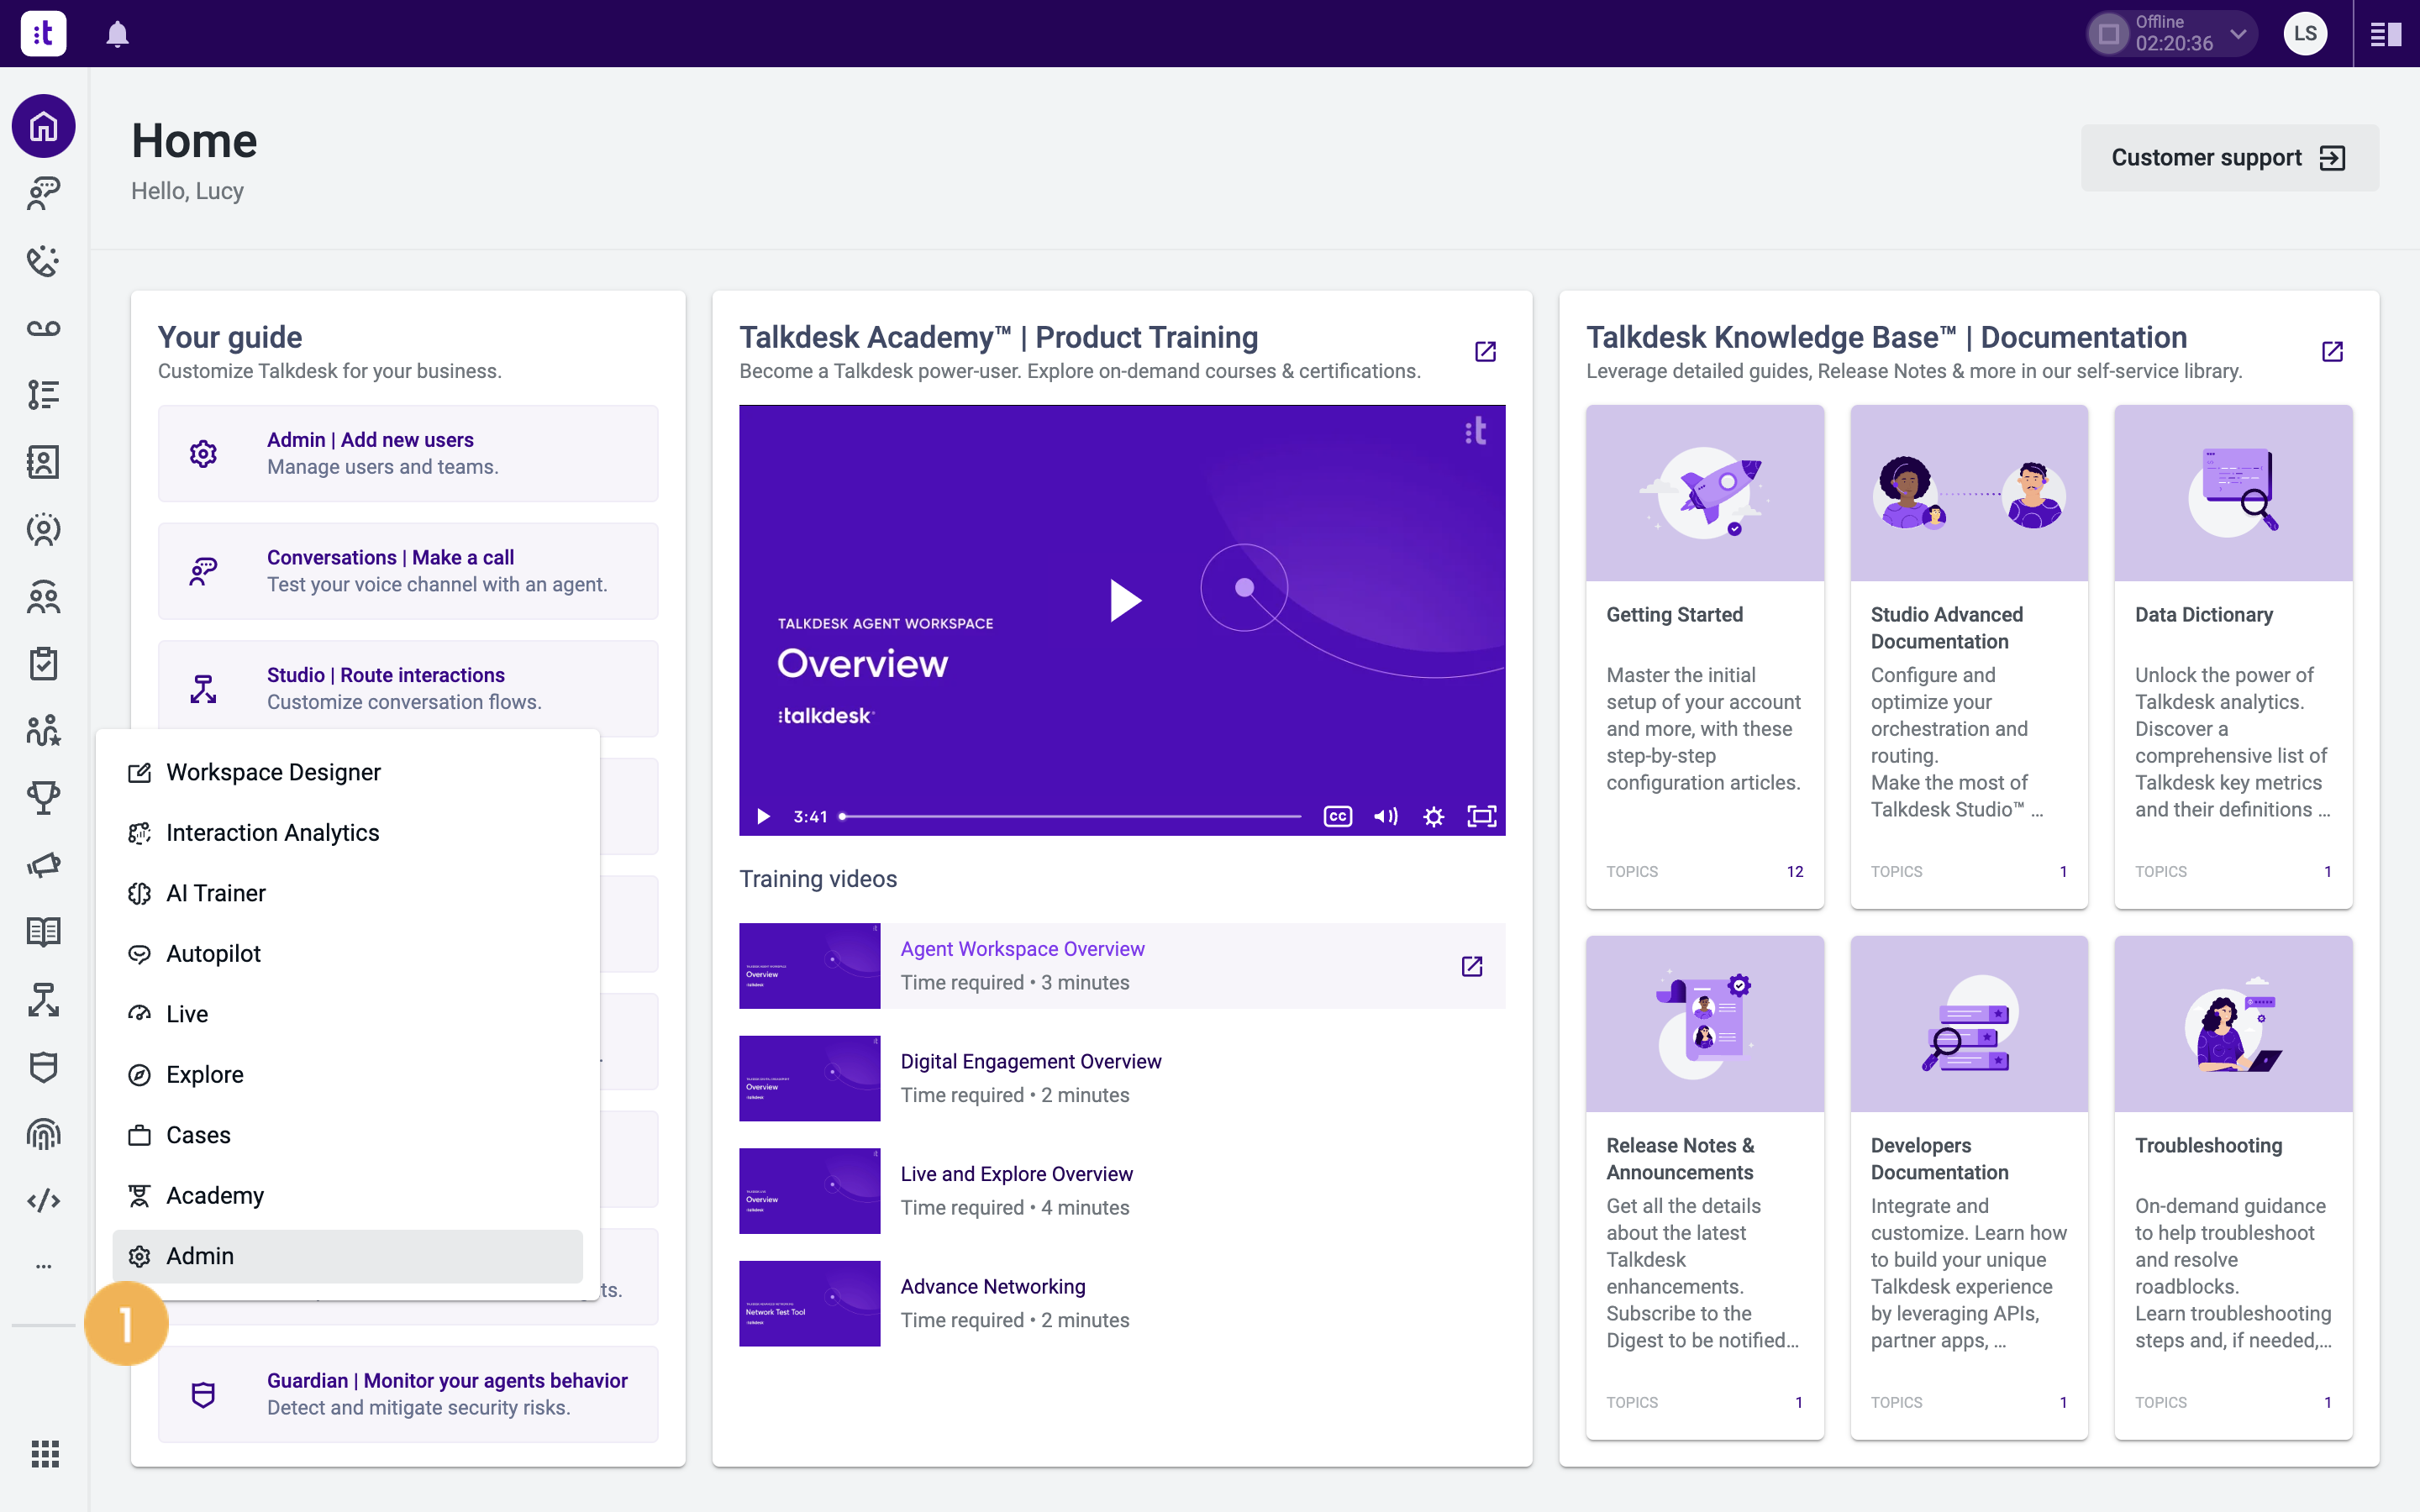Open Live and Explore Overview video
Image resolution: width=2420 pixels, height=1512 pixels.
1122,1191
